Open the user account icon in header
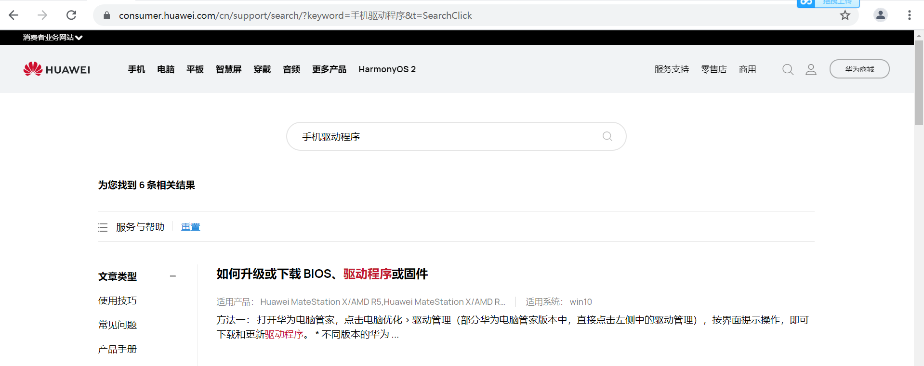This screenshot has width=924, height=366. 811,69
